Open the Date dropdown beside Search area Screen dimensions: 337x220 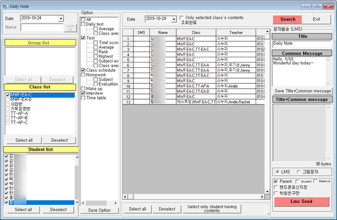pos(174,19)
